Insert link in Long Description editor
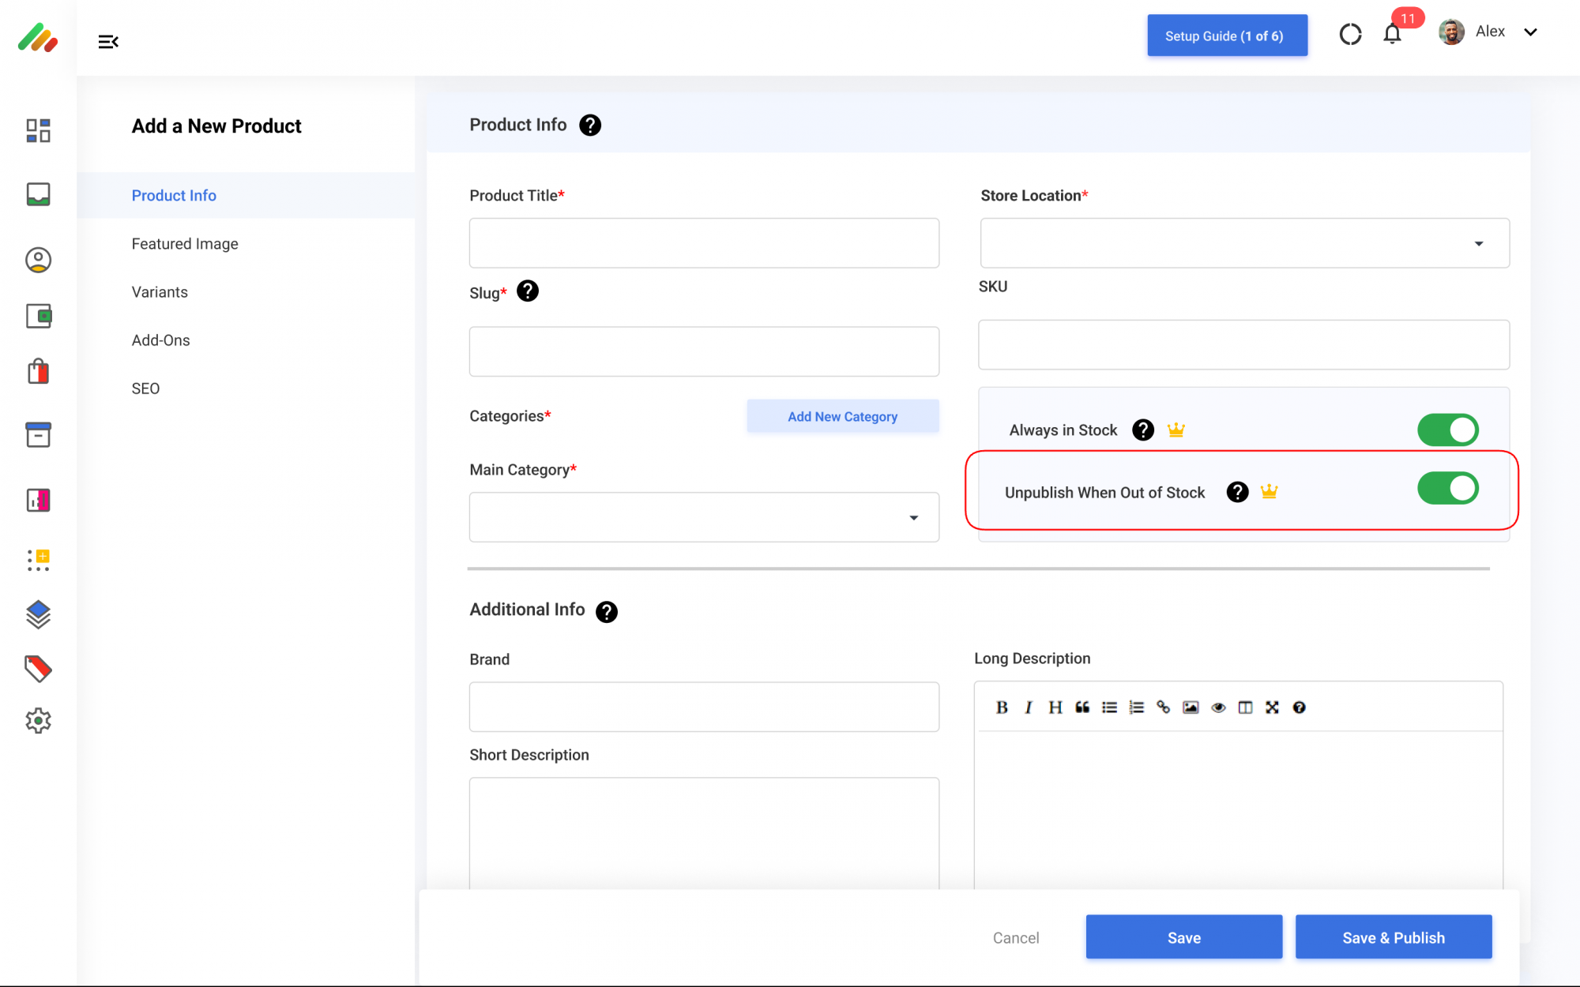 click(x=1163, y=707)
